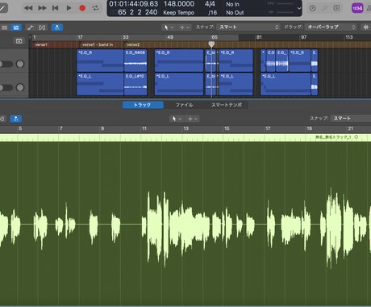This screenshot has height=307, width=371.
Task: Click the 65 2 2 240 bar position
Action: pyautogui.click(x=137, y=12)
